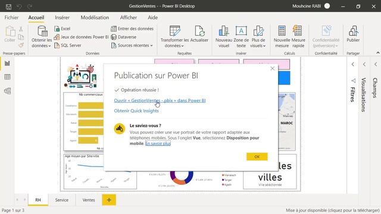Insert a Zone de texte
The height and width of the screenshot is (214, 381).
click(241, 37)
